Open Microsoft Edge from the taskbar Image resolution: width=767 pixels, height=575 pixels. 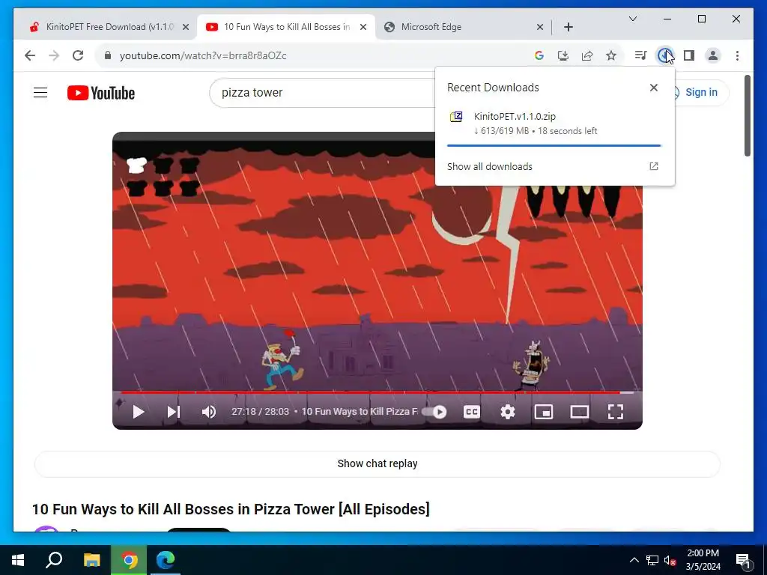166,560
